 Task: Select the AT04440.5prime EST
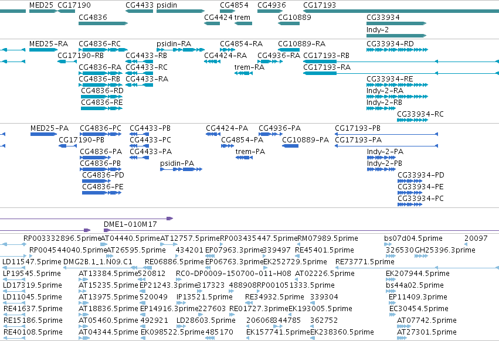[130, 238]
